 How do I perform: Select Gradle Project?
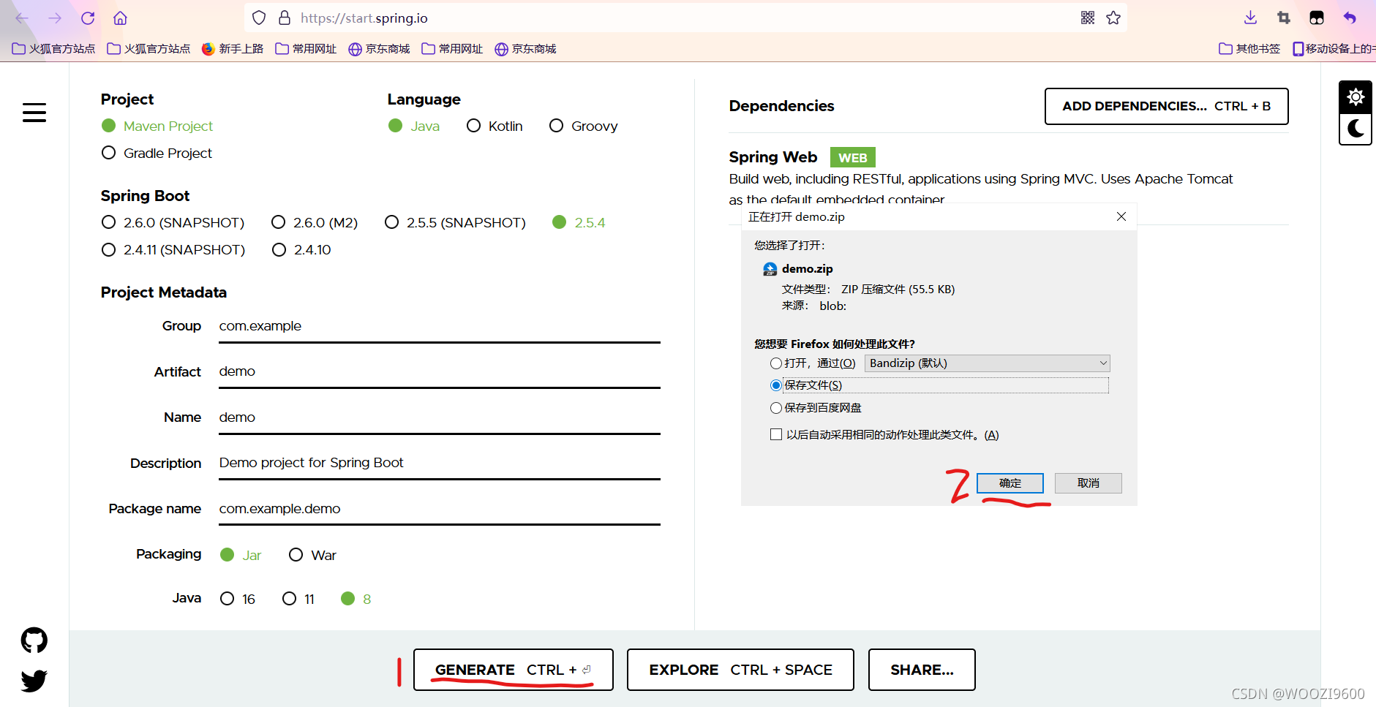(x=157, y=153)
